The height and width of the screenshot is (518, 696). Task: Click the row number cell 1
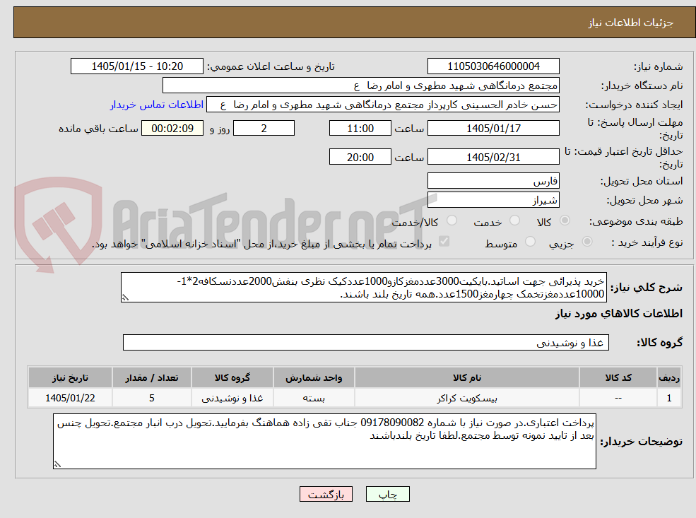pyautogui.click(x=669, y=398)
